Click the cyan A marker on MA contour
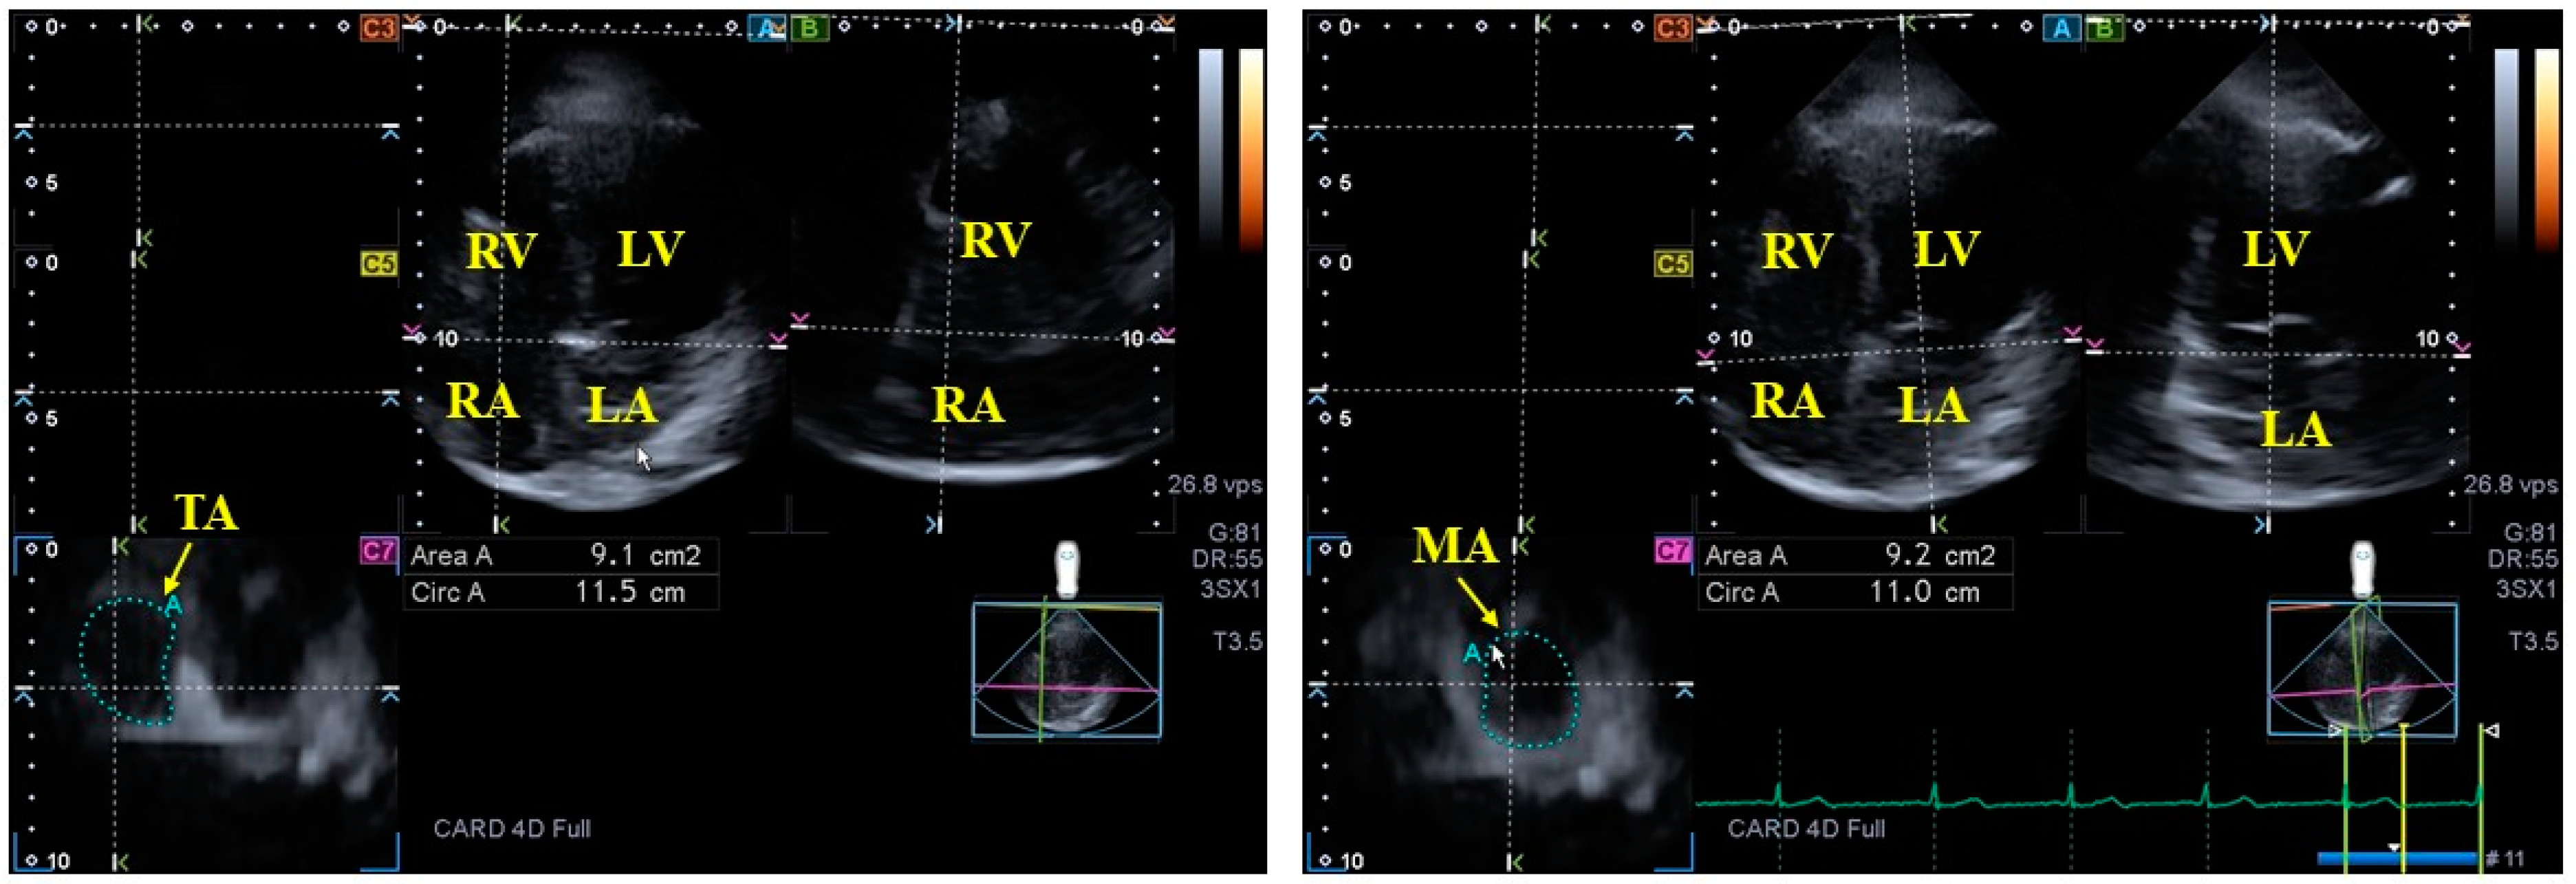Image resolution: width=2576 pixels, height=884 pixels. 1471,654
